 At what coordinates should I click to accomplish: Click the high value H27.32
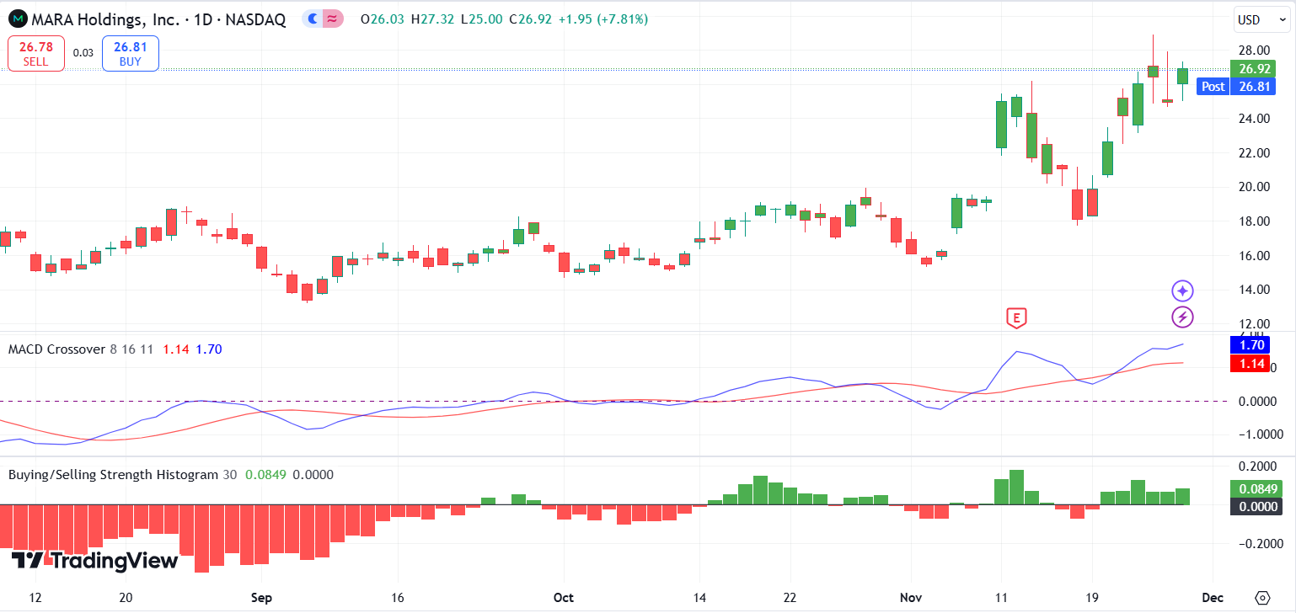[433, 19]
